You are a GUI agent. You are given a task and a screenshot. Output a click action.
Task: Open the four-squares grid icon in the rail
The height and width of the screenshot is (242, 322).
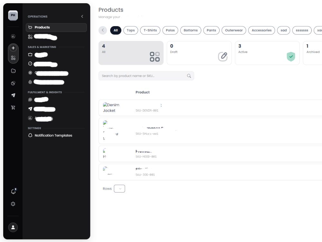point(13,58)
